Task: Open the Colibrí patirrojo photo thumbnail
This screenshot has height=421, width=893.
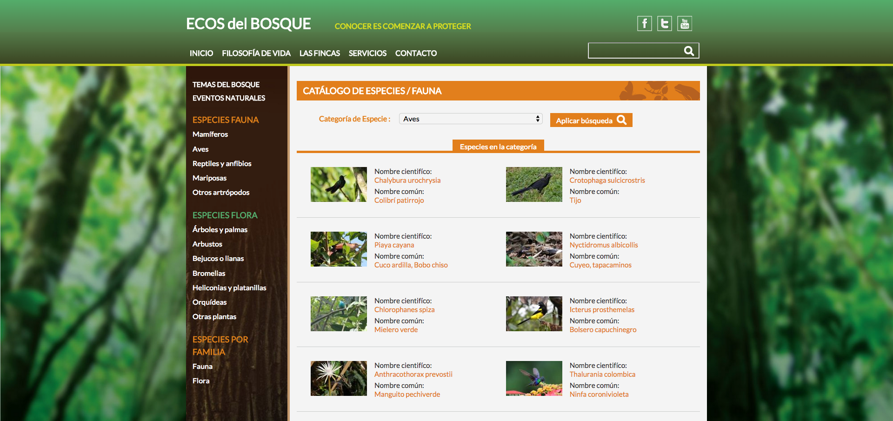Action: click(x=339, y=185)
